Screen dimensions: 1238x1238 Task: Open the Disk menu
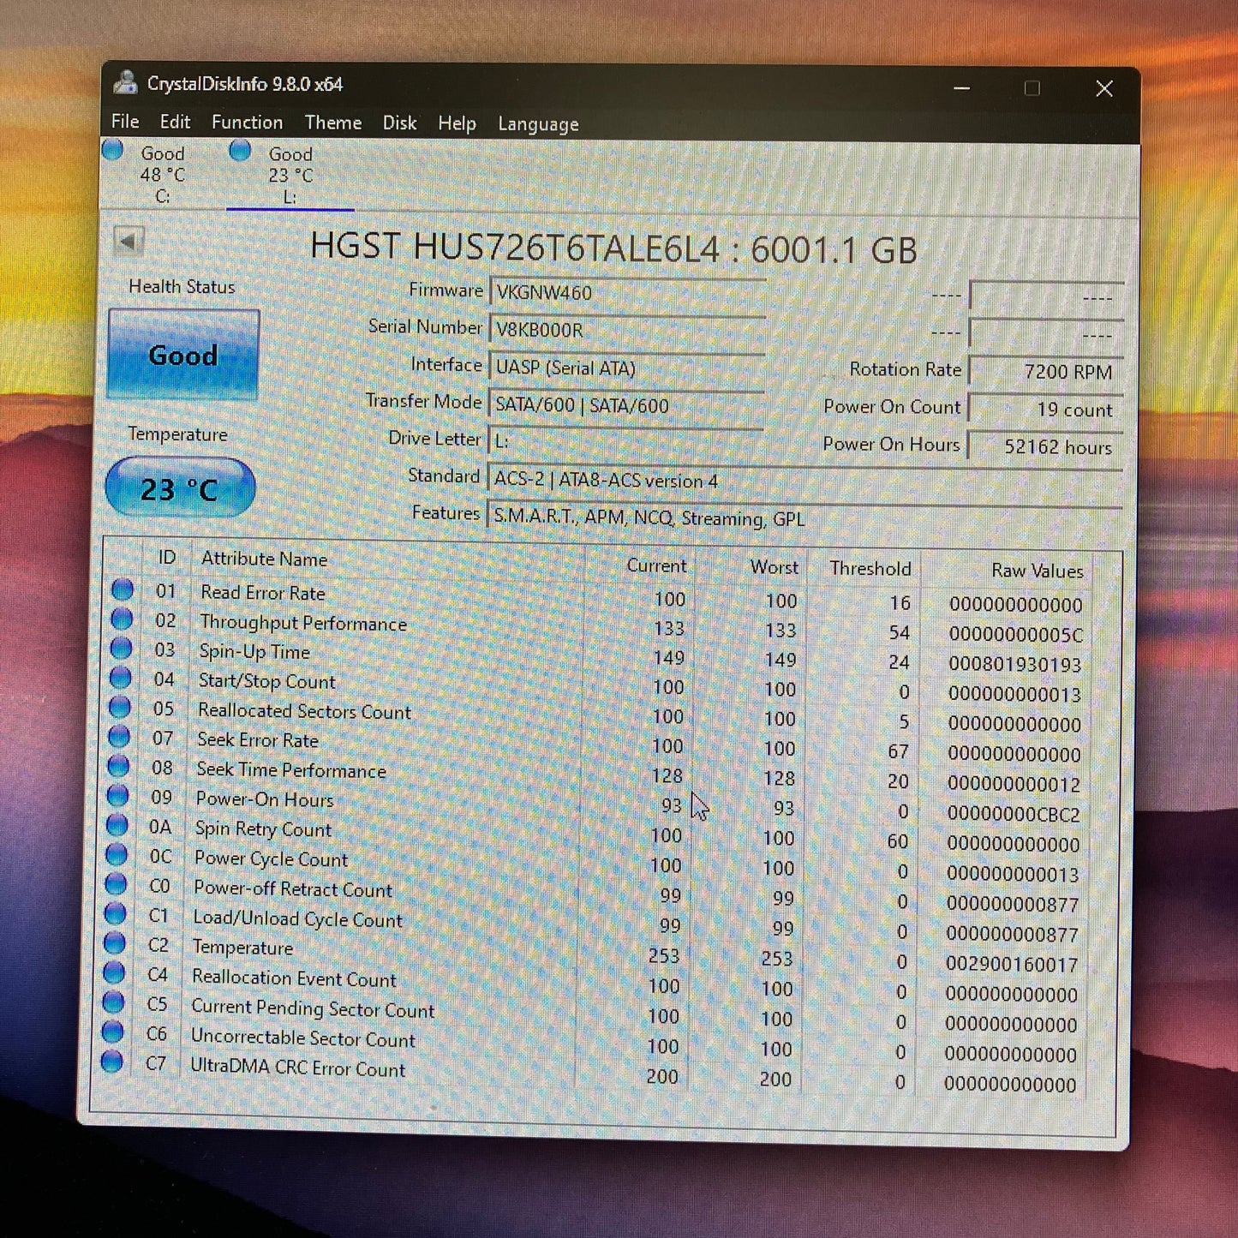(399, 123)
